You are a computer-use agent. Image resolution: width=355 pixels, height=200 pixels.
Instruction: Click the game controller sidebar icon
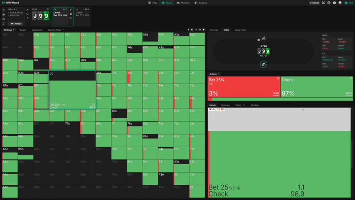click(x=4, y=19)
